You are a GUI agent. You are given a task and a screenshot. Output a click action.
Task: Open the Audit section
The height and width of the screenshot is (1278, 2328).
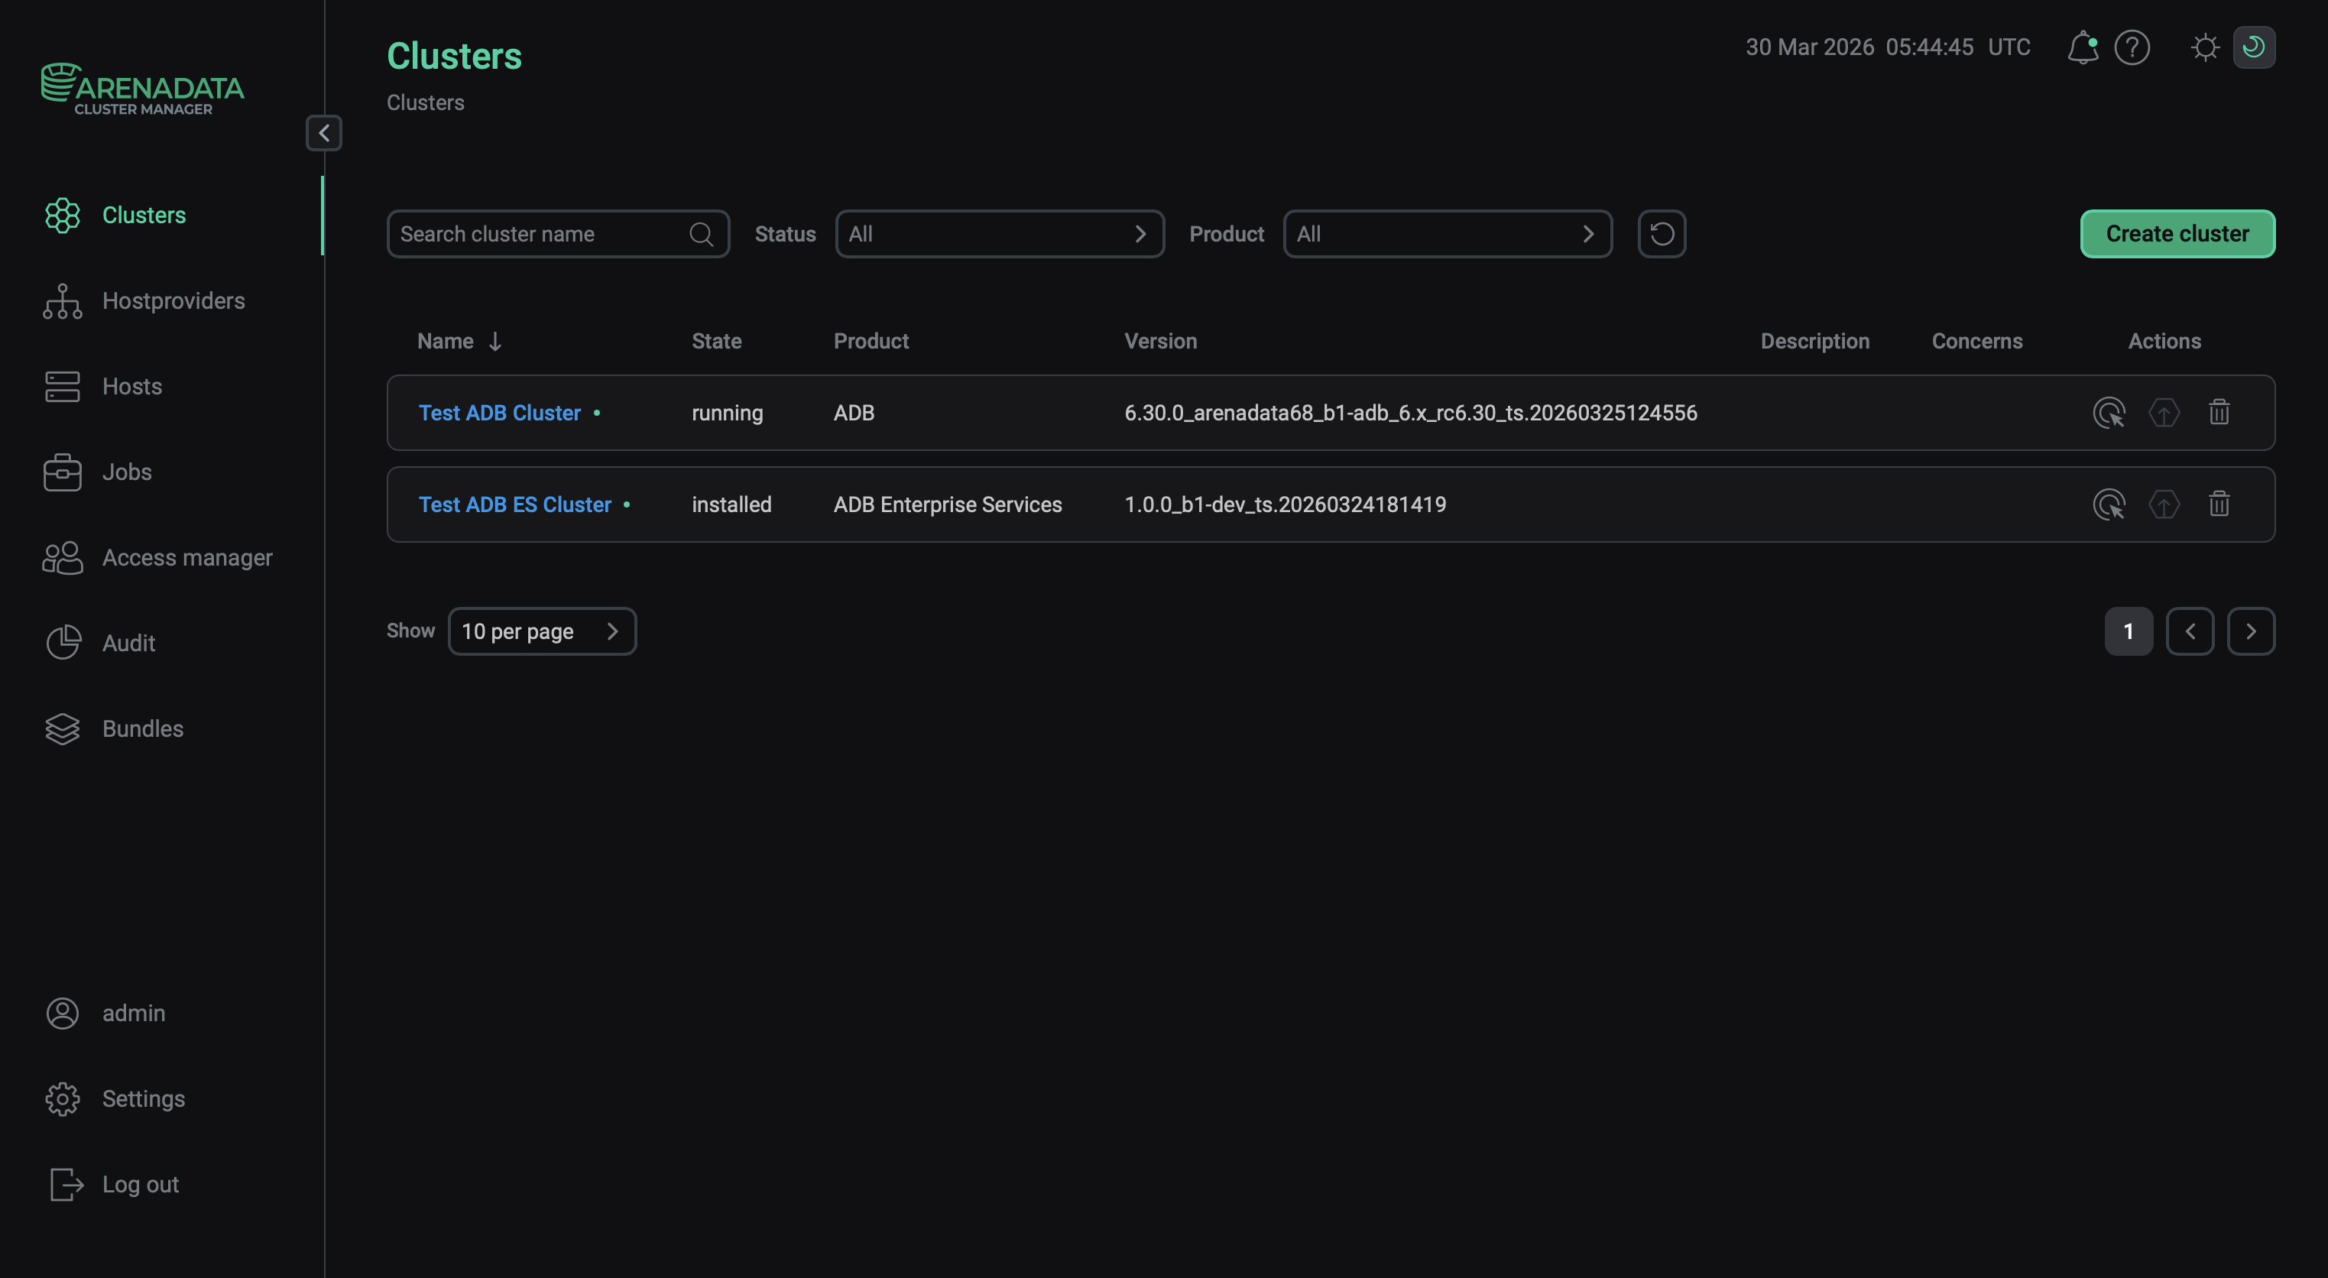[128, 643]
